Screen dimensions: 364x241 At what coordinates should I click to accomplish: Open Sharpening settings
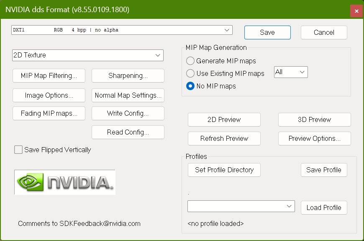128,75
